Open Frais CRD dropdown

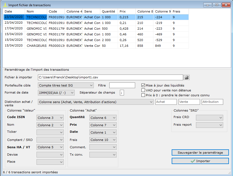(x=210, y=118)
